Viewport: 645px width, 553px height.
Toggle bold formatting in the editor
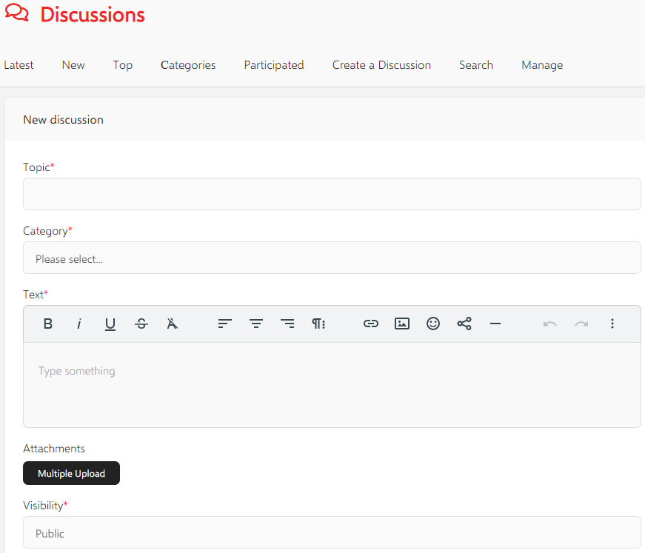[47, 324]
